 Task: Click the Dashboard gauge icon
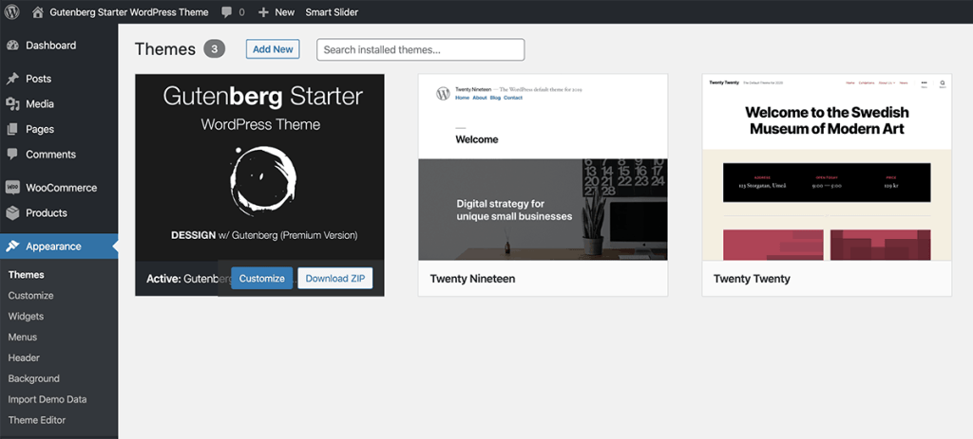tap(12, 46)
